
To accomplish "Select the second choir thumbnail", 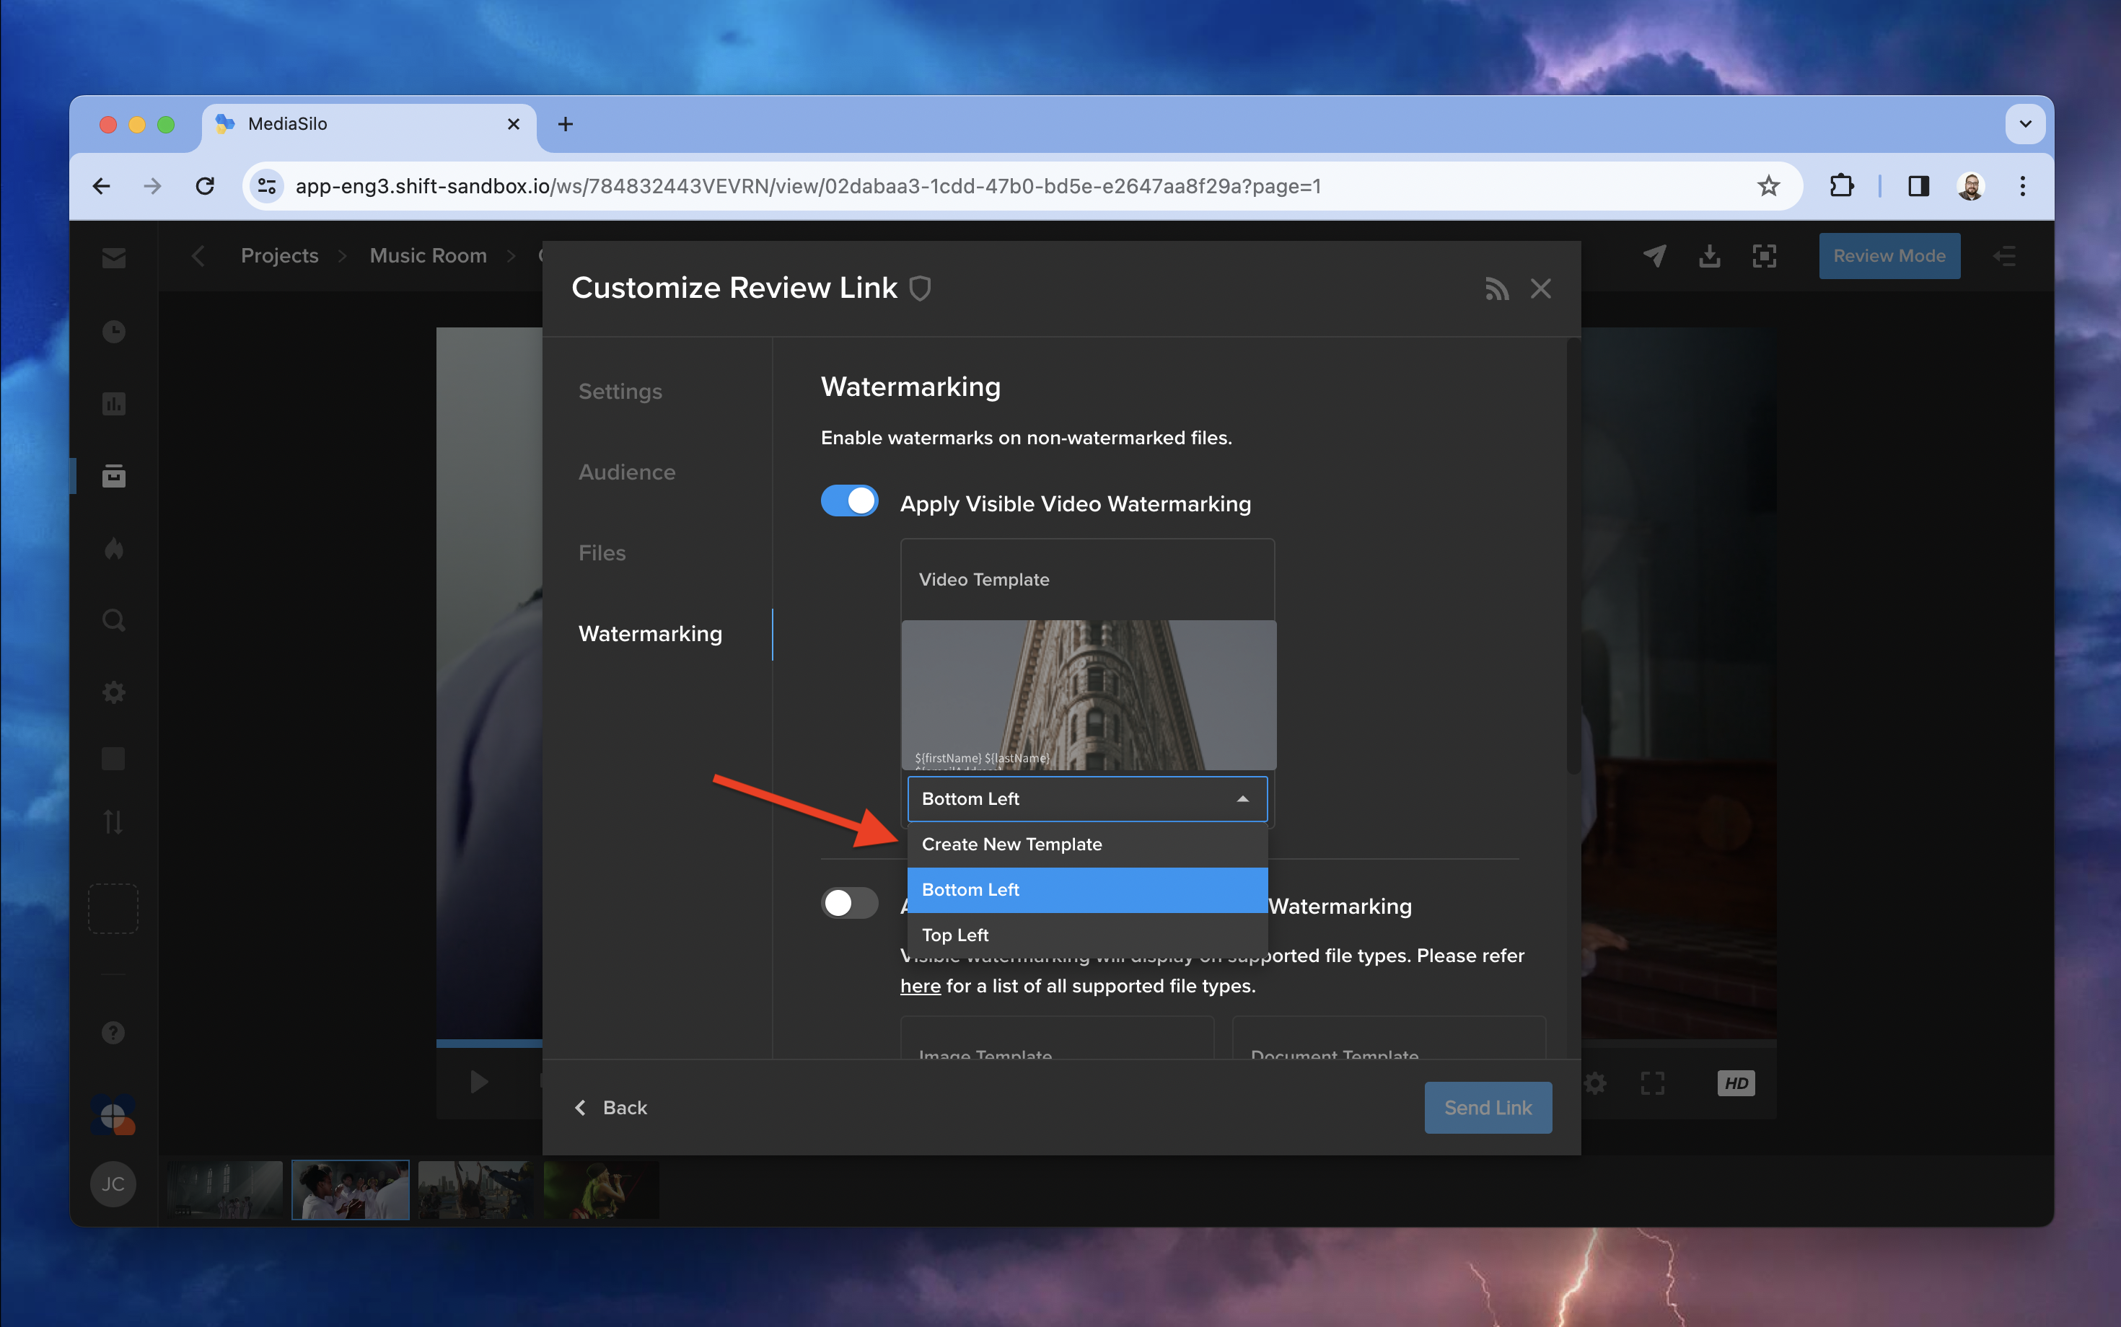I will coord(351,1190).
